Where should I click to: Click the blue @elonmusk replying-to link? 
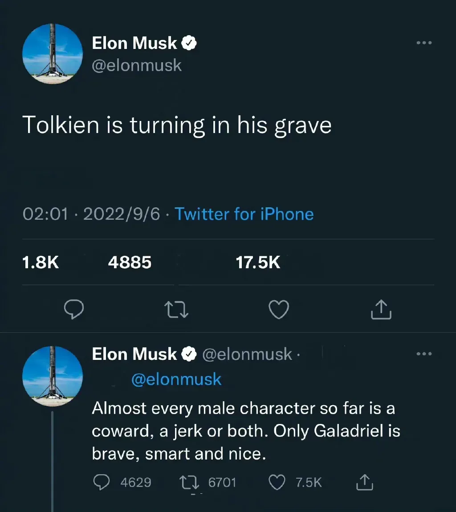(x=176, y=379)
